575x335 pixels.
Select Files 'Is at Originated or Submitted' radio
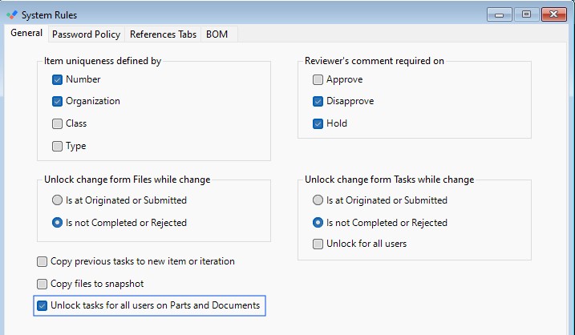tap(57, 200)
